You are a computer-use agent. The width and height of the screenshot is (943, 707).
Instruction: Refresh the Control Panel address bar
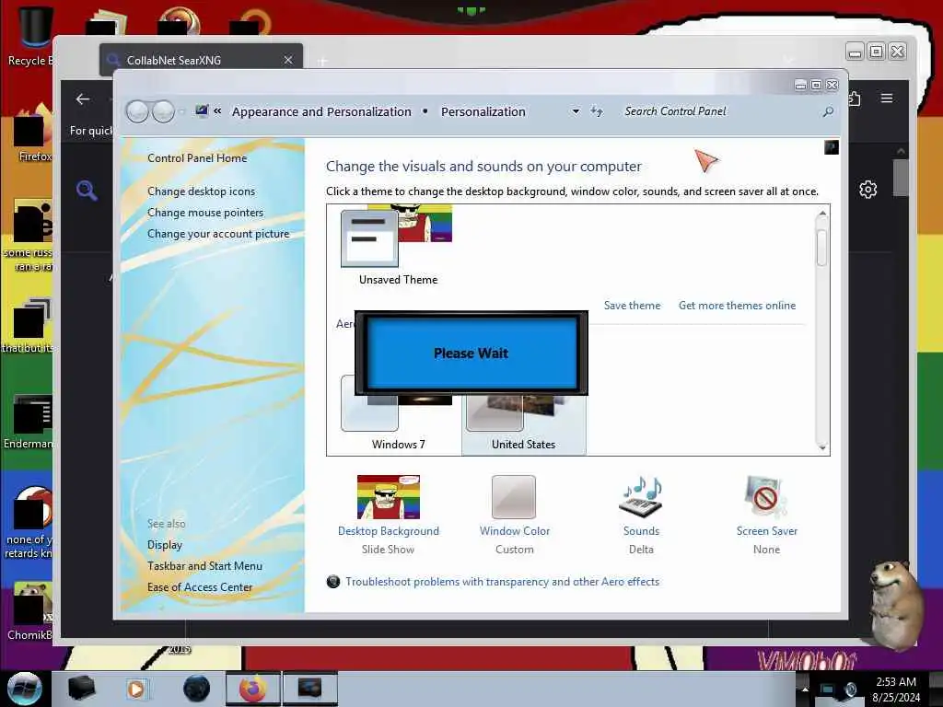coord(596,111)
